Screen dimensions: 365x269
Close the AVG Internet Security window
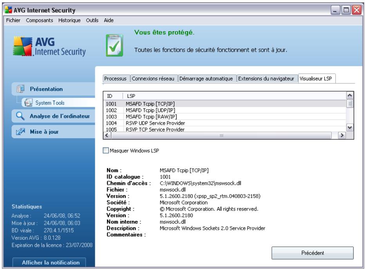[357, 10]
